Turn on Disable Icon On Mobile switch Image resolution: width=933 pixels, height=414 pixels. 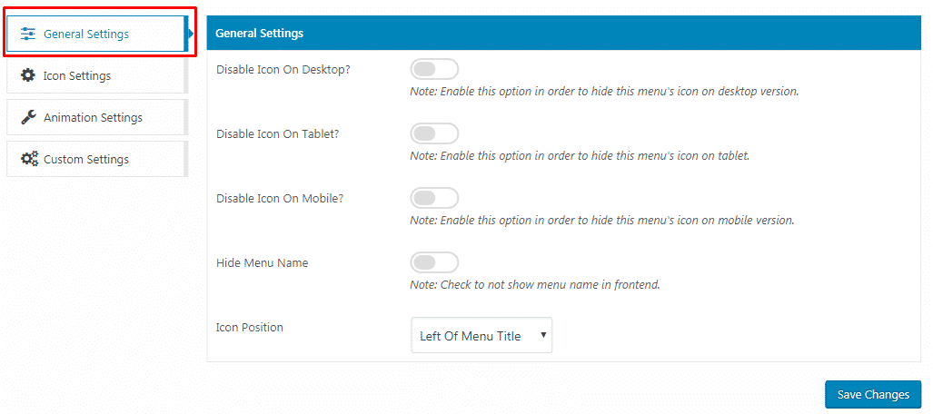click(x=434, y=198)
